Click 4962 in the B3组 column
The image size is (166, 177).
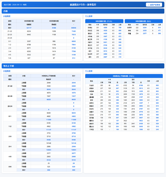click(x=49, y=126)
